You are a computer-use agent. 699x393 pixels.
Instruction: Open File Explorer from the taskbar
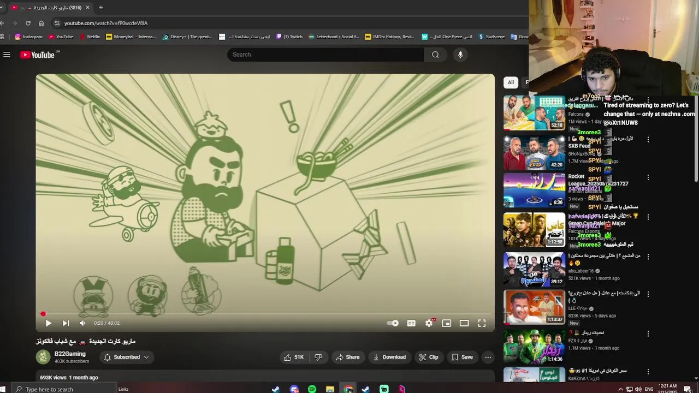point(330,389)
